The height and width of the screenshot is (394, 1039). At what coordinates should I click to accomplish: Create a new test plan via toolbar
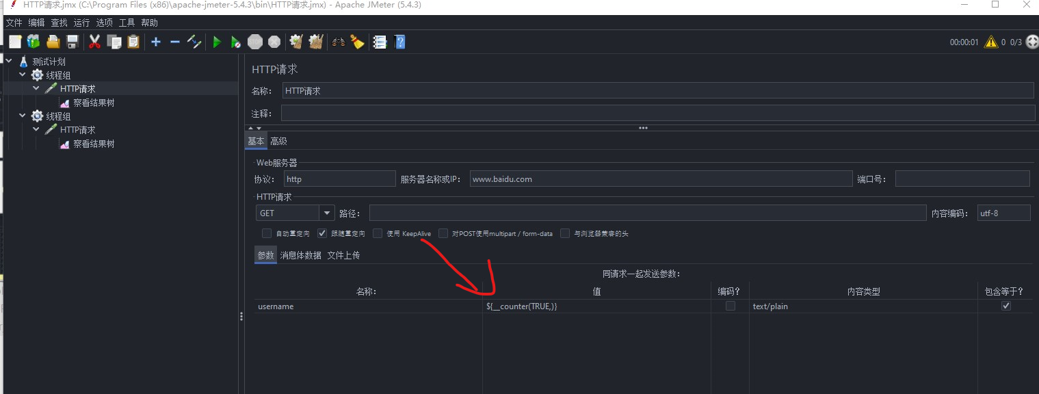pyautogui.click(x=15, y=42)
